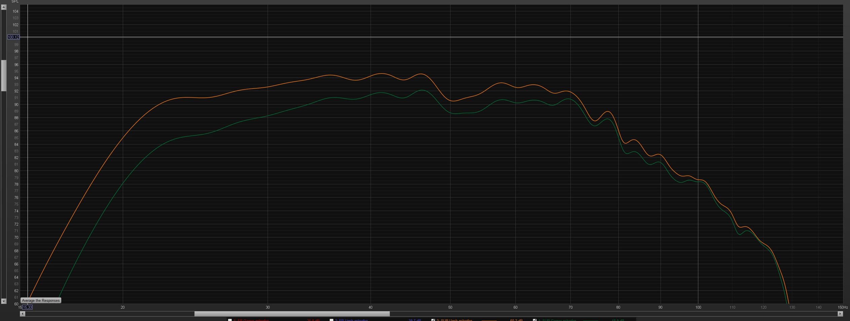850x321 pixels.
Task: Click the horizontal scrollbar right arrow
Action: pyautogui.click(x=840, y=314)
